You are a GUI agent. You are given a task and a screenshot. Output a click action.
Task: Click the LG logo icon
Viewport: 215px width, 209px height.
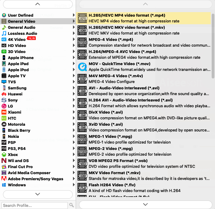coord(4,106)
